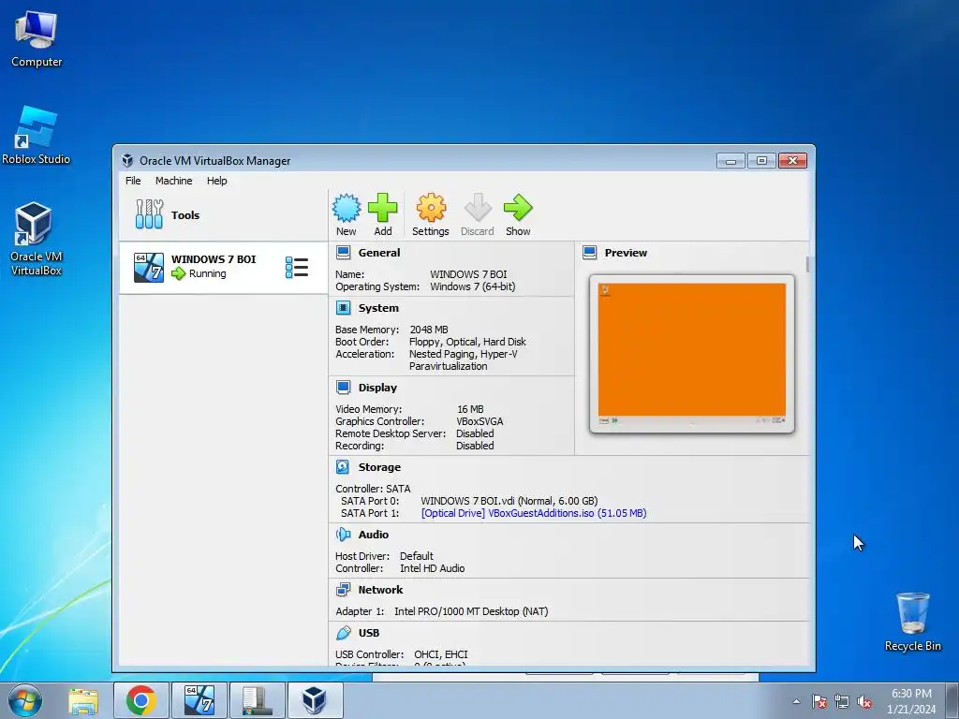Click the Preview section monitor icon
Viewport: 959px width, 719px height.
(590, 253)
